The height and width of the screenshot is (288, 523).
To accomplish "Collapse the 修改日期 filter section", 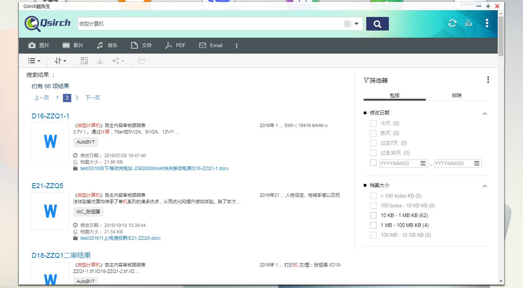I will point(485,113).
